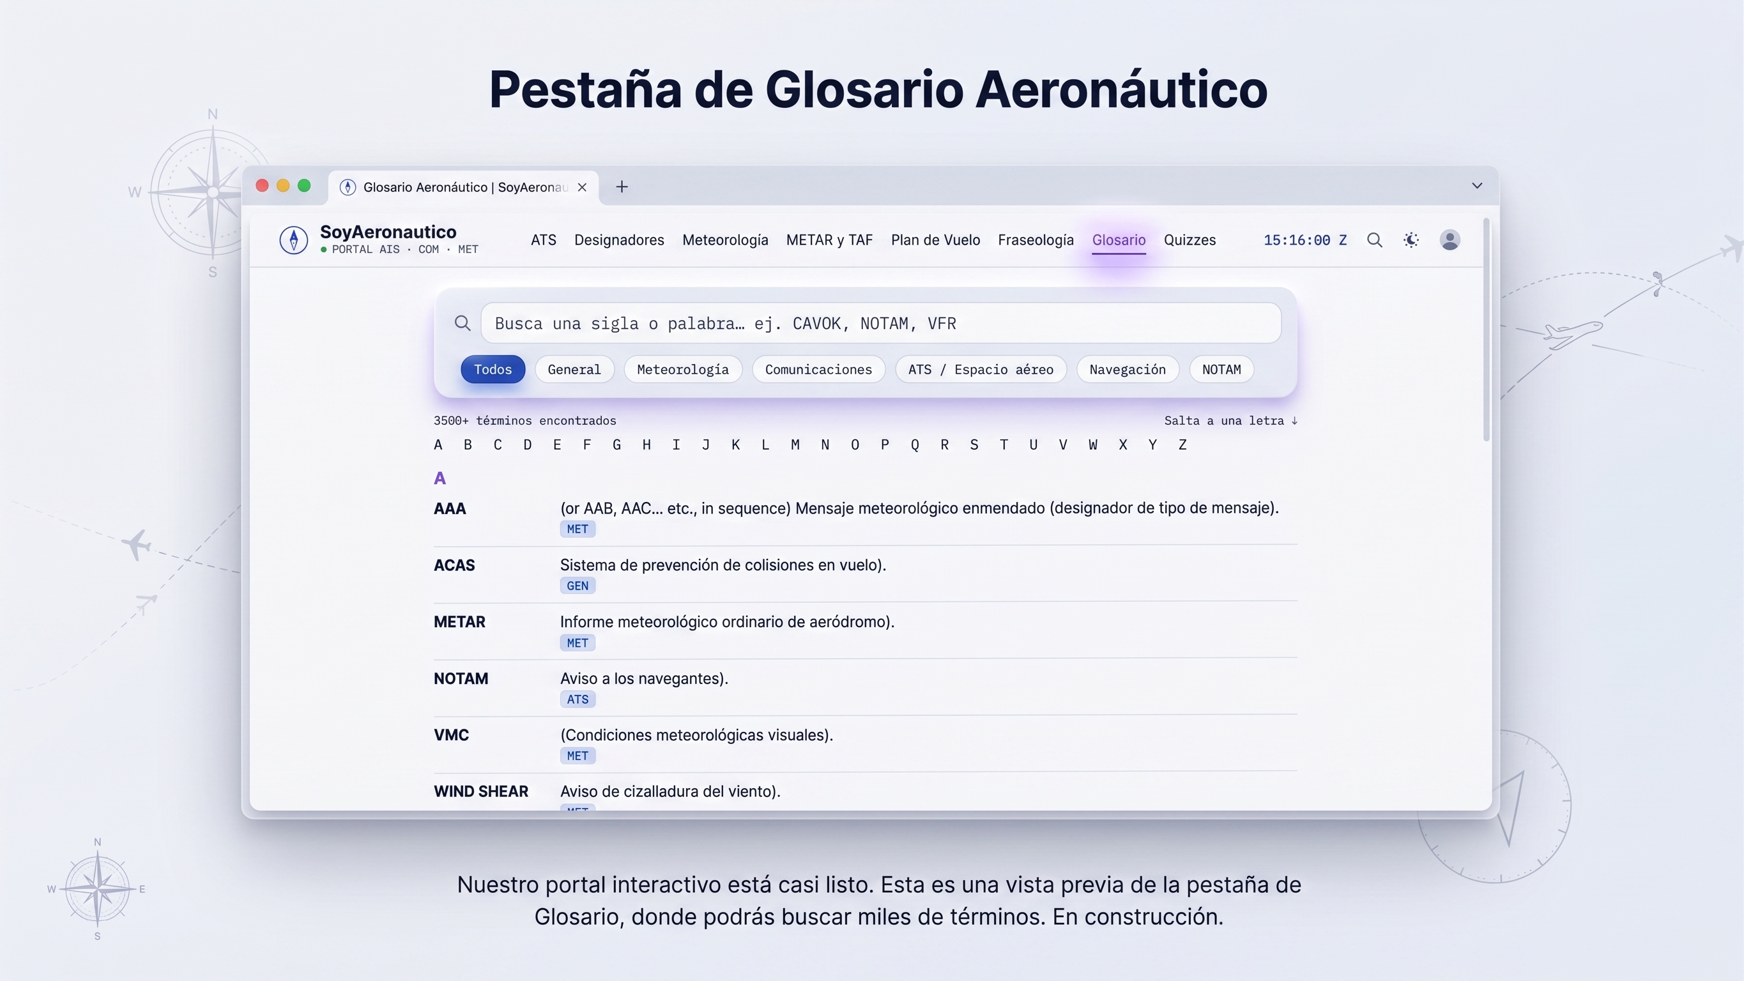Select the WIND SHEAR glossary term
Viewport: 1744px width, 981px height.
click(482, 791)
